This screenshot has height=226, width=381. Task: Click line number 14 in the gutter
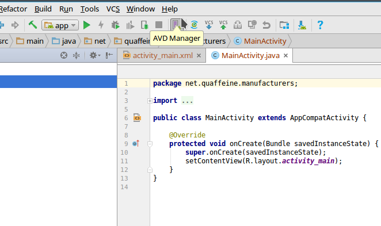(124, 187)
